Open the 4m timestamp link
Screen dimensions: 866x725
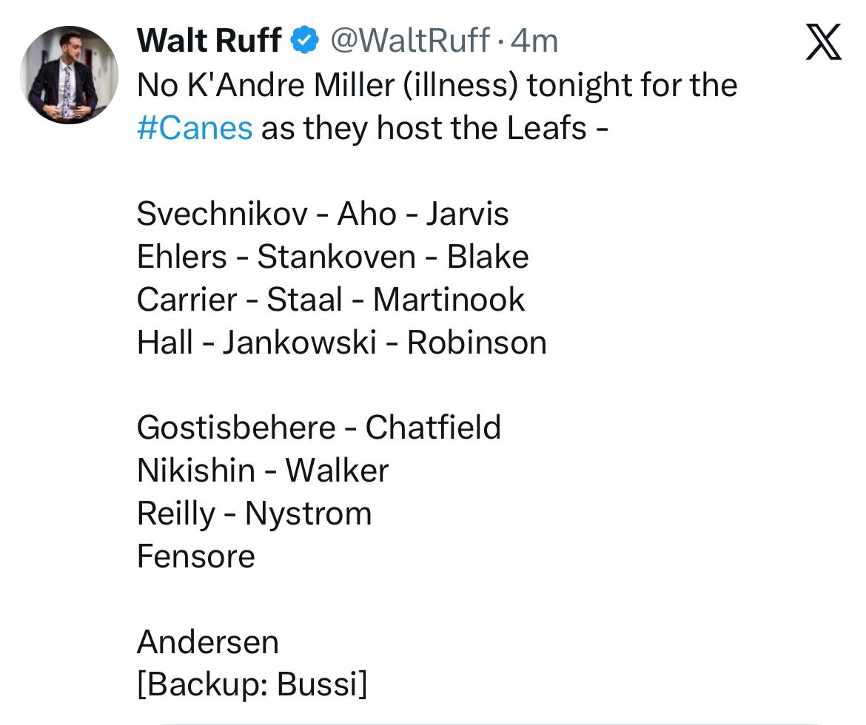click(534, 40)
